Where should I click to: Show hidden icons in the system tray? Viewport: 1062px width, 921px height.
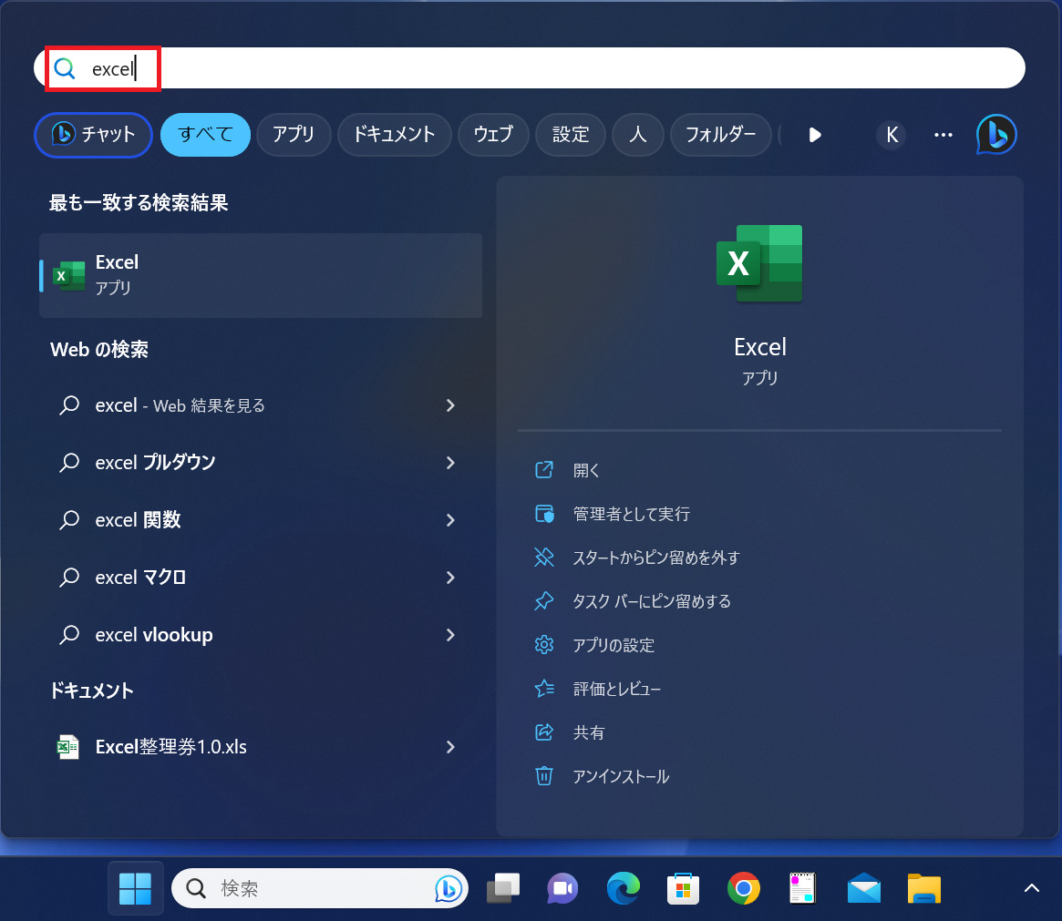(1032, 888)
